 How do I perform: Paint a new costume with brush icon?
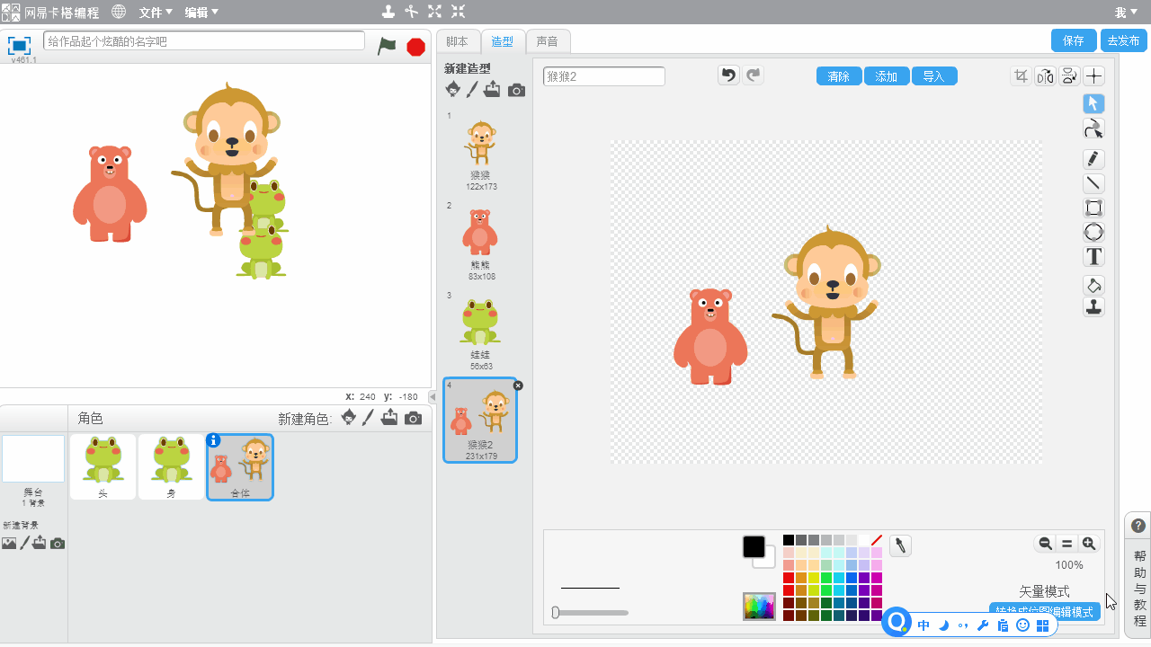click(x=472, y=90)
